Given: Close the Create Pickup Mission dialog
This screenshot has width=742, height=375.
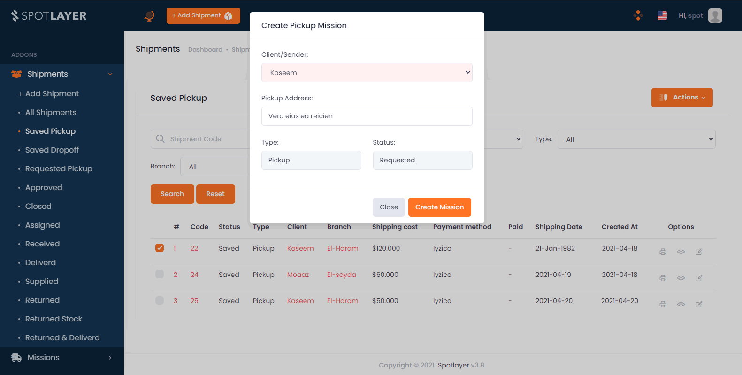Looking at the screenshot, I should [x=389, y=207].
